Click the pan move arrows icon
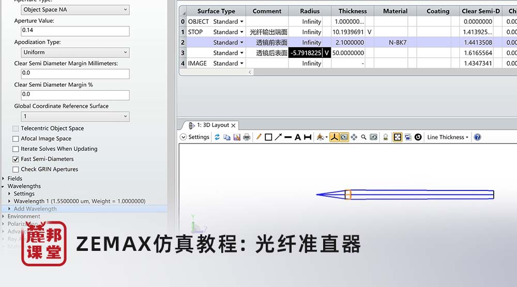This screenshot has height=287, width=517. (x=354, y=137)
